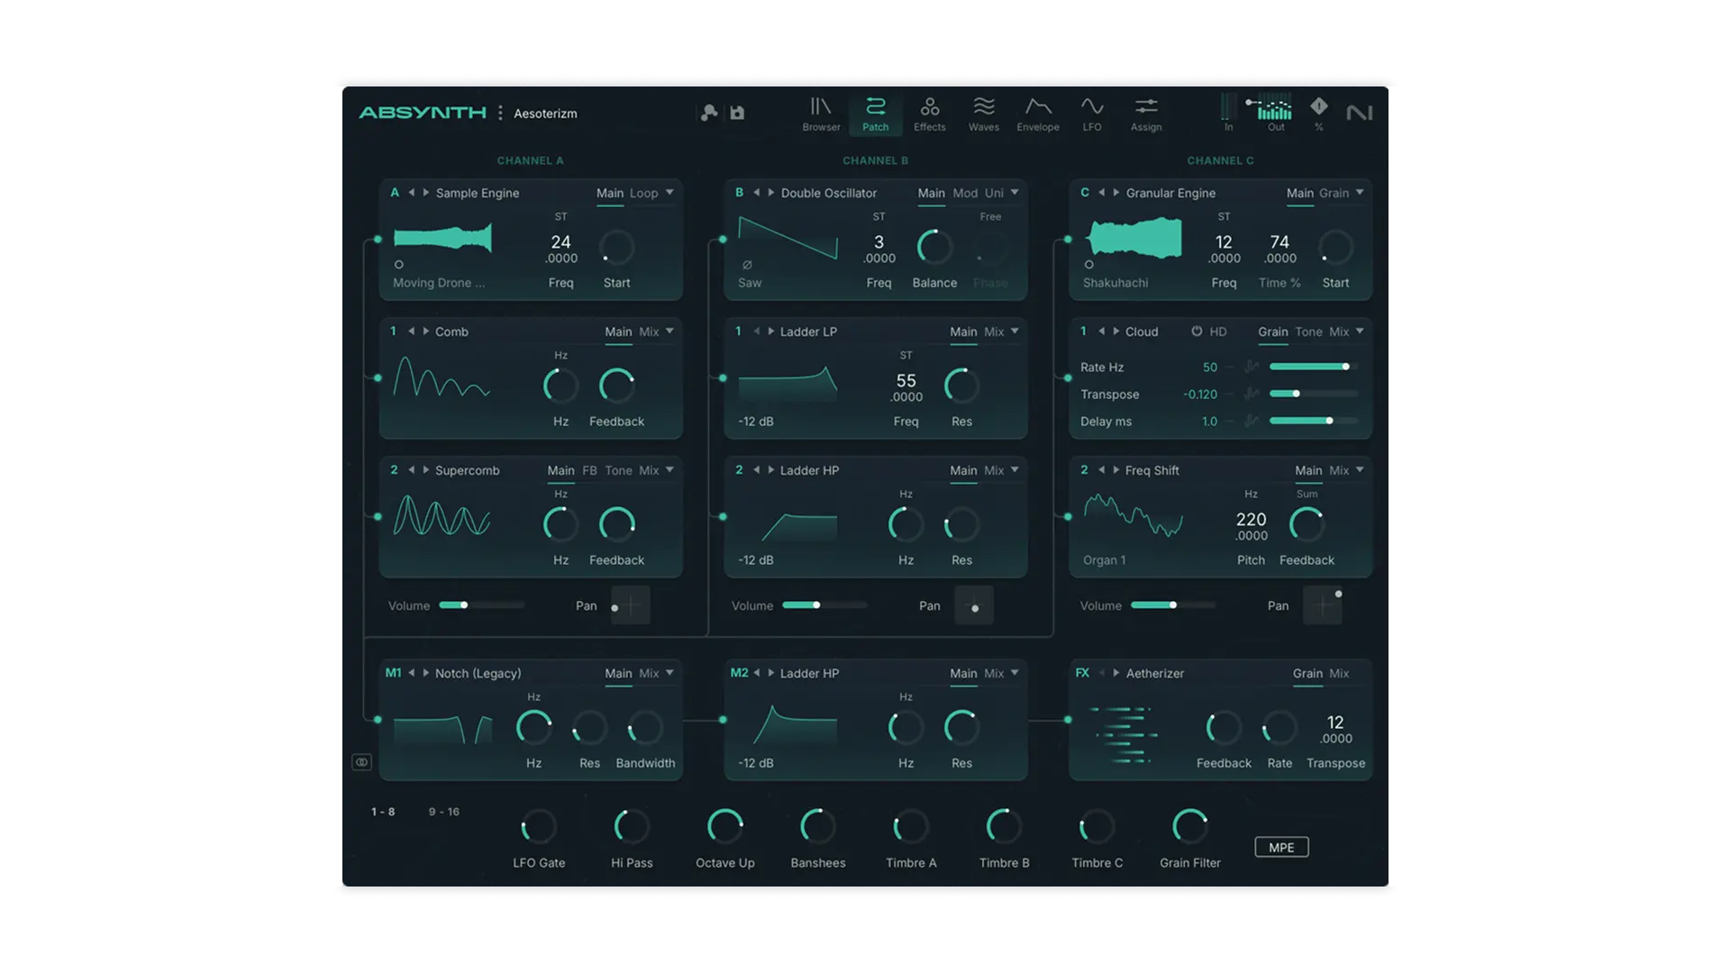Click the save patch icon in the header
1730x973 pixels.
pos(738,113)
